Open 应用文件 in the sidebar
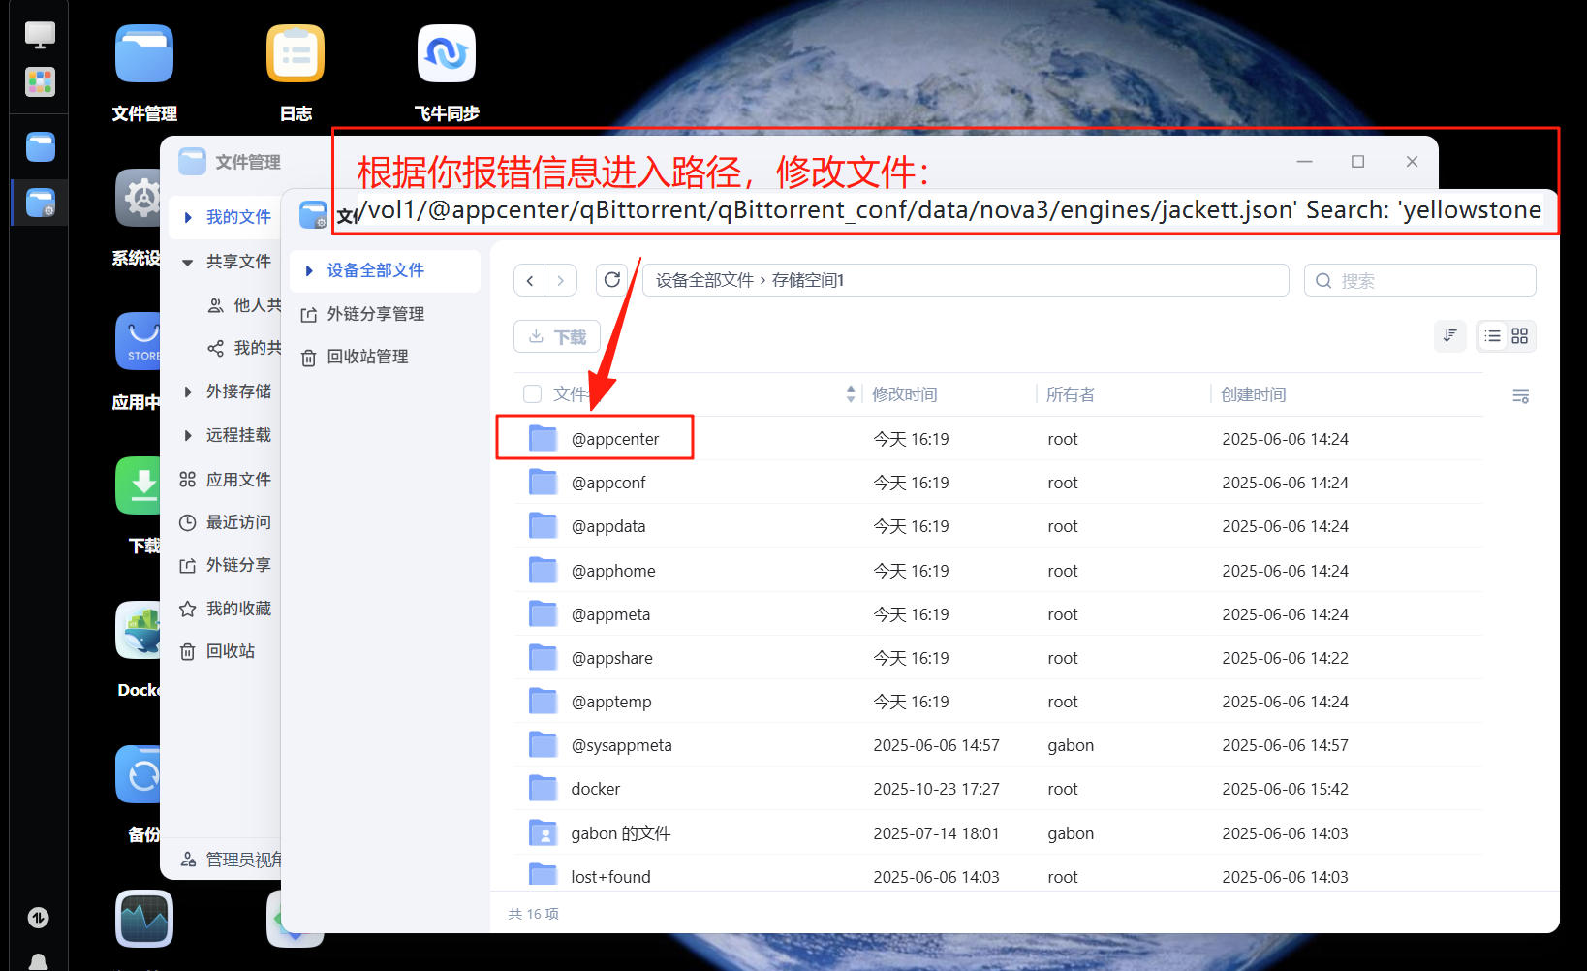The image size is (1587, 971). pyautogui.click(x=226, y=480)
